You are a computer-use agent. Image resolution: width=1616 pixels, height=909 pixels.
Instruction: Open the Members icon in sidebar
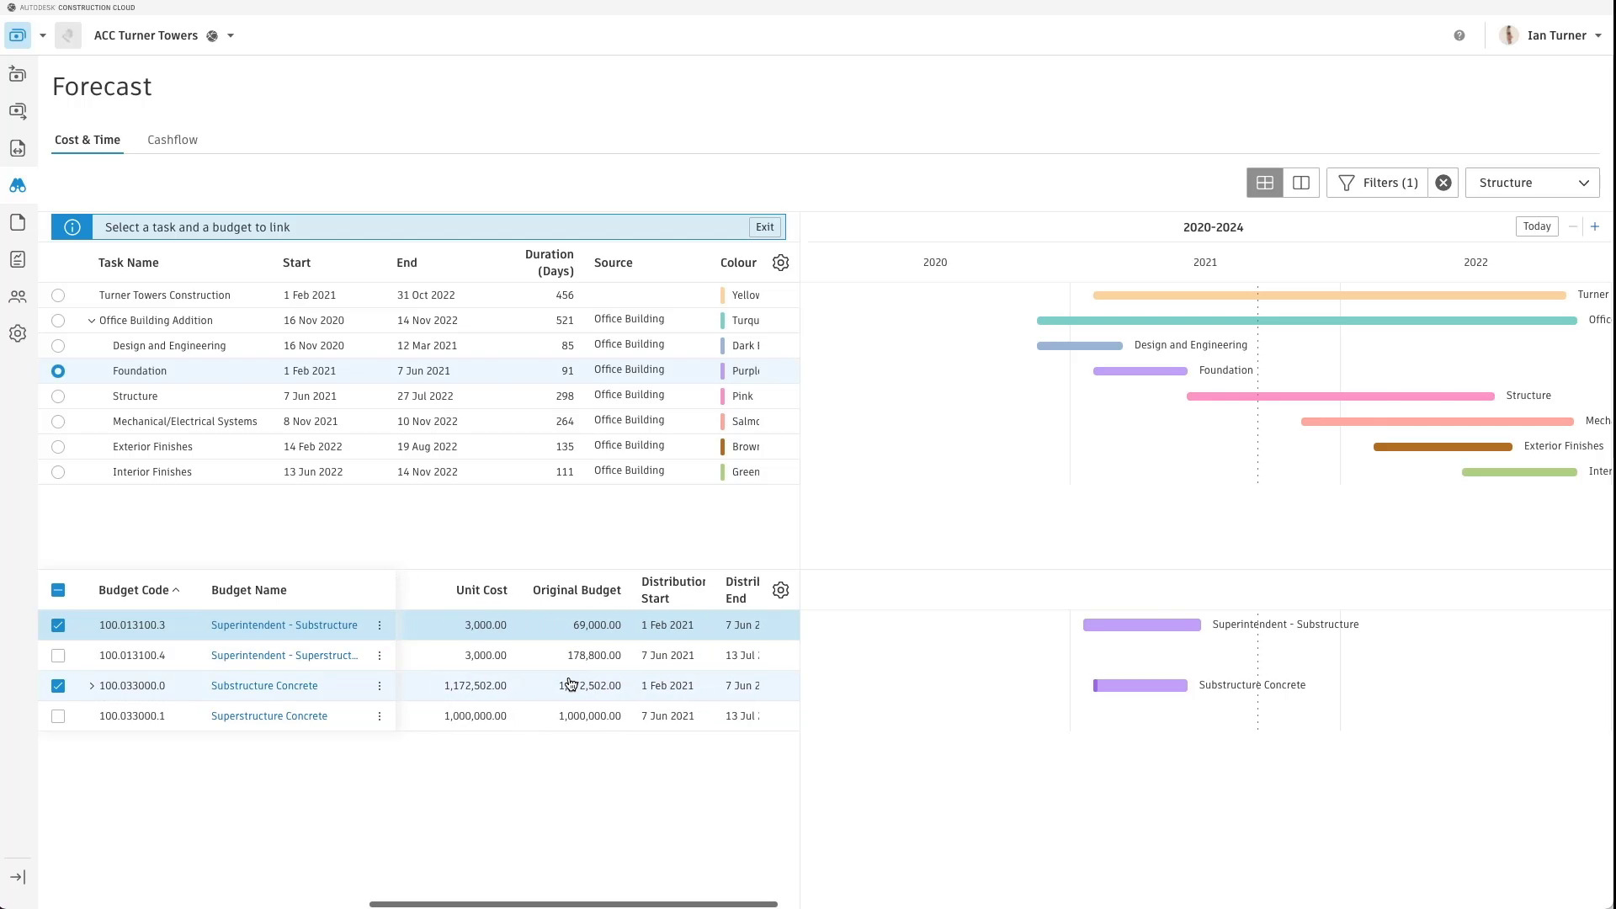(18, 297)
